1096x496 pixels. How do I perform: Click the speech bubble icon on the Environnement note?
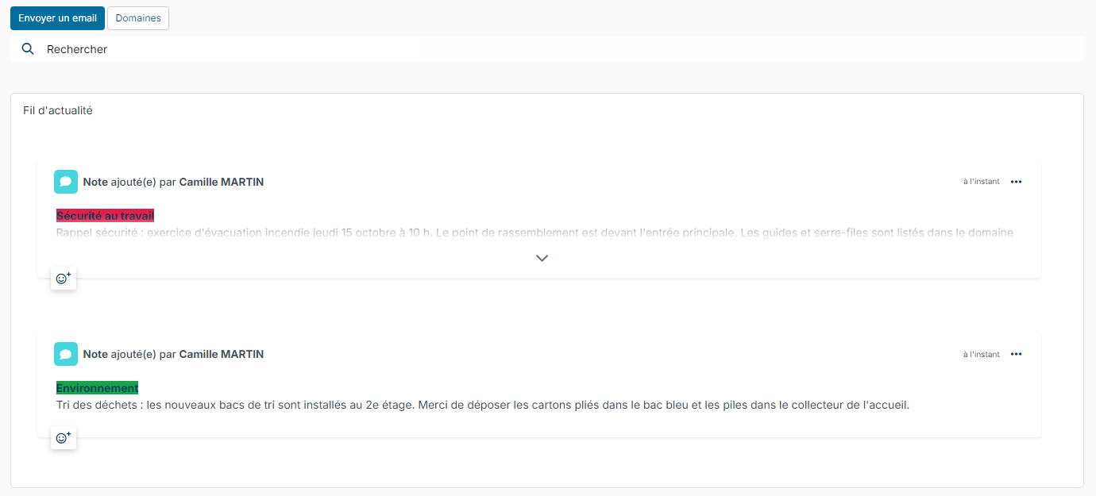tap(66, 354)
